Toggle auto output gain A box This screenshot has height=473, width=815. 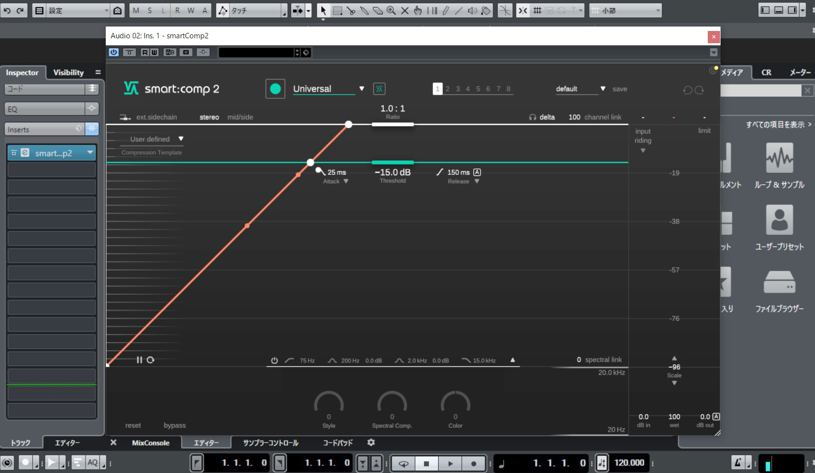716,417
